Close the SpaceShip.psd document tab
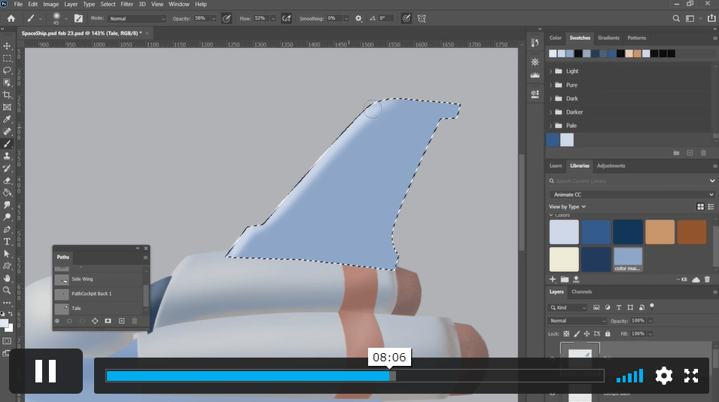The image size is (719, 402). [147, 33]
